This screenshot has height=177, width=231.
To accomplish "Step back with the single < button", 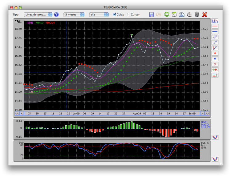I will pos(22,114).
